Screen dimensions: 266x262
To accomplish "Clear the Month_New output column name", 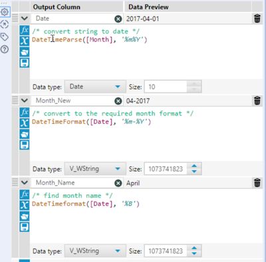I will tap(118, 101).
